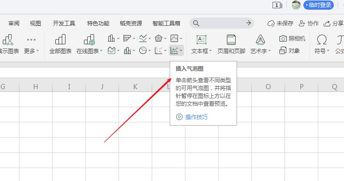Viewport: 344px width, 181px height.
Task: Expand the pie chart dropdown arrow
Action: point(149,51)
